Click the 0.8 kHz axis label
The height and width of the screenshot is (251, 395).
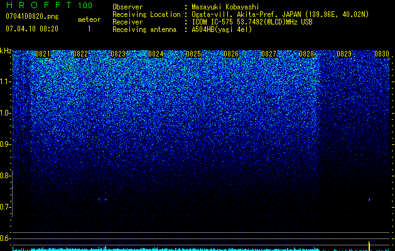click(x=5, y=176)
